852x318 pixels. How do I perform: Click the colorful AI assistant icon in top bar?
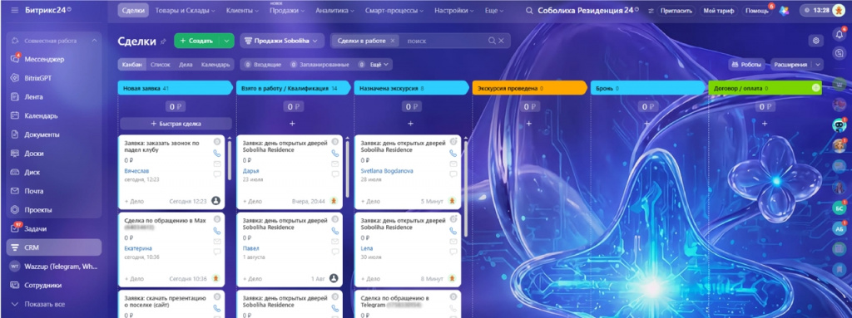784,10
